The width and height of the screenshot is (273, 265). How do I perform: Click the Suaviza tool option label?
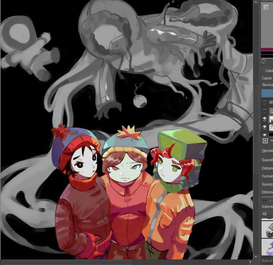[x=267, y=184]
